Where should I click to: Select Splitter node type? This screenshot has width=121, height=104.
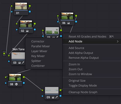(x=36, y=61)
